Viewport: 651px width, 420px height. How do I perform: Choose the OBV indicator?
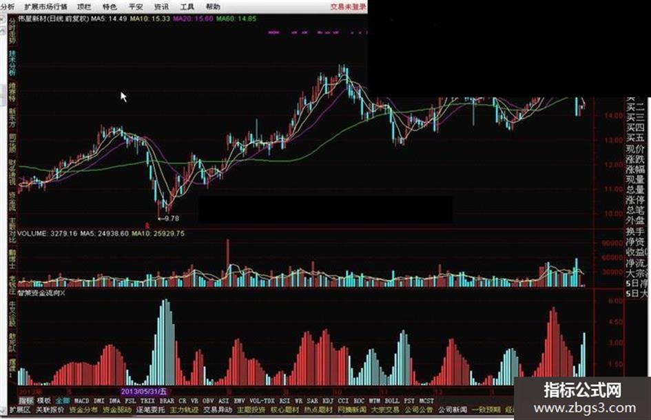[209, 401]
